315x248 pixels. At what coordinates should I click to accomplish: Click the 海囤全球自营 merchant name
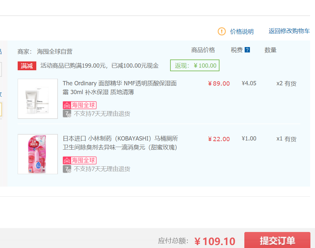coord(55,52)
